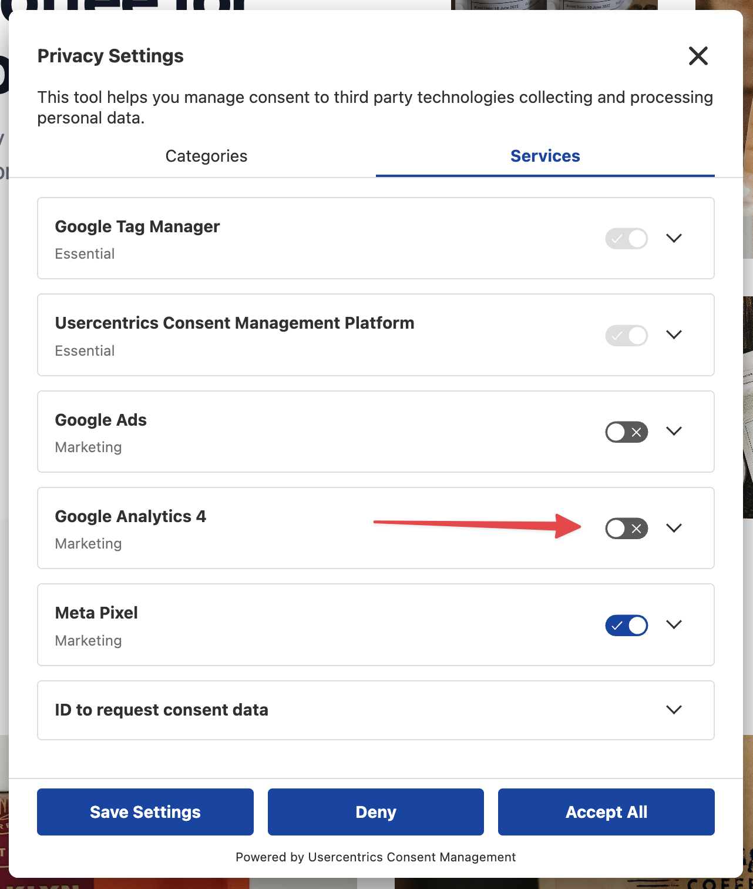753x889 pixels.
Task: Click the ID to request consent data label
Action: 162,710
